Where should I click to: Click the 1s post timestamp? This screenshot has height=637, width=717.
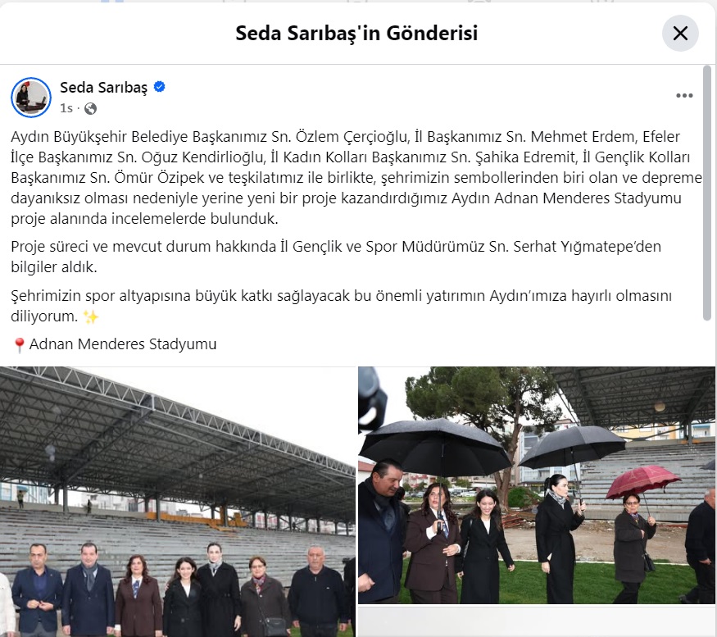tap(66, 108)
